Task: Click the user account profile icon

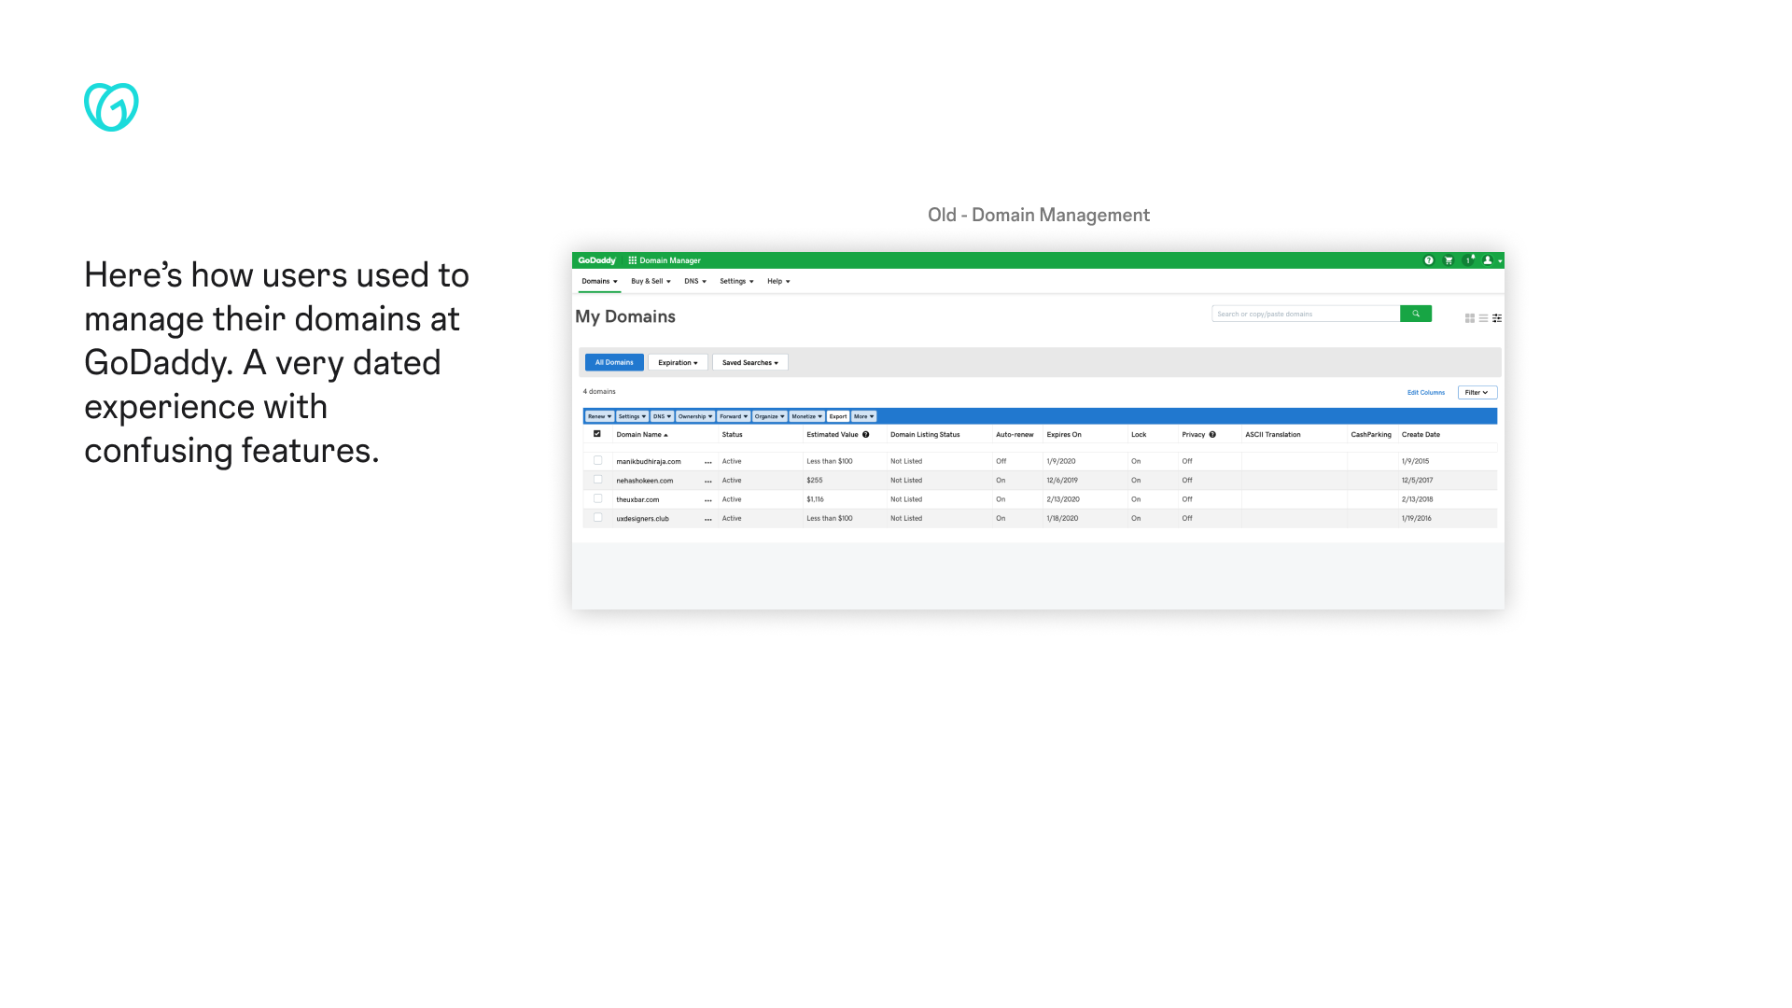Action: [1488, 260]
